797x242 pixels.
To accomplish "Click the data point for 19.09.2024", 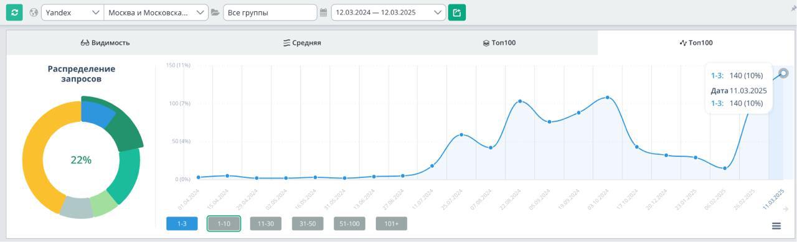I will (578, 113).
